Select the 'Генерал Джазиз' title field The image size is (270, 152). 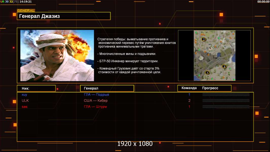click(x=64, y=16)
